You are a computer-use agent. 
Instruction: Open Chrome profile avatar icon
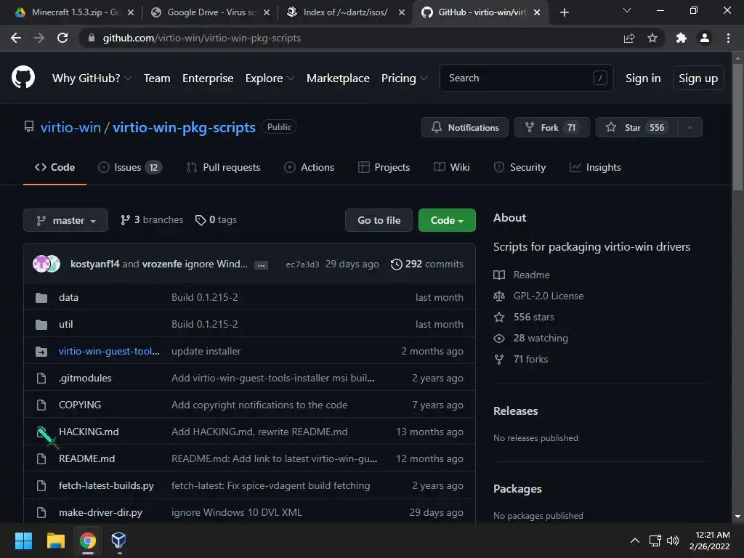[x=705, y=38]
